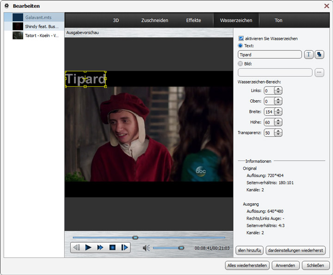Viewport: 333px width, 275px height.
Task: Select the Bild watermark radio button
Action: point(240,64)
